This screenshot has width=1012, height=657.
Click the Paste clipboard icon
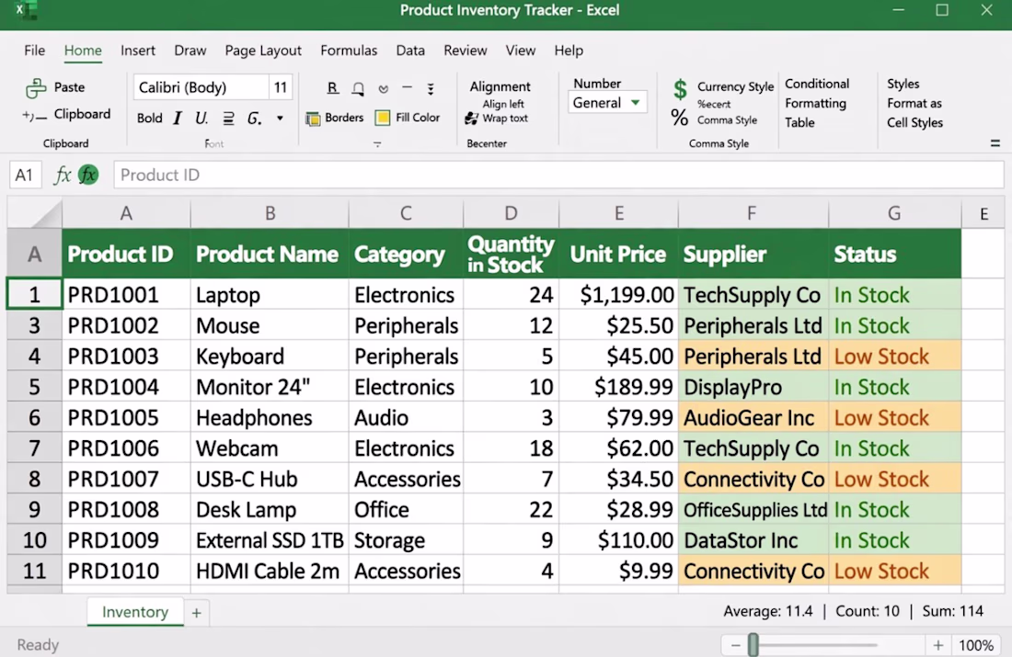pos(36,87)
